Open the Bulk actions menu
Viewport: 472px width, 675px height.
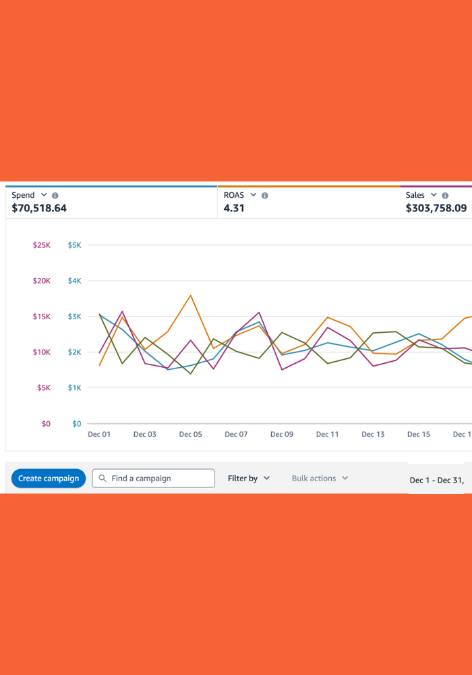320,479
